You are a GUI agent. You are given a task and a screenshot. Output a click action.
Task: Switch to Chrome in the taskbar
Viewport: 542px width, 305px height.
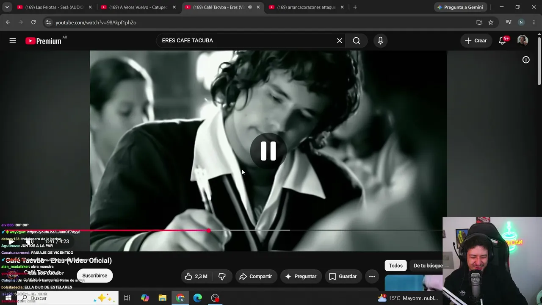point(180,298)
